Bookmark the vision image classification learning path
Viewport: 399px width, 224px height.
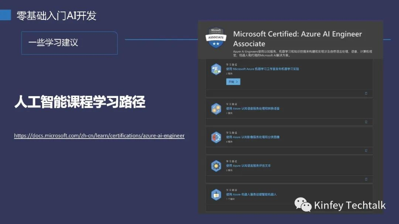[366, 151]
